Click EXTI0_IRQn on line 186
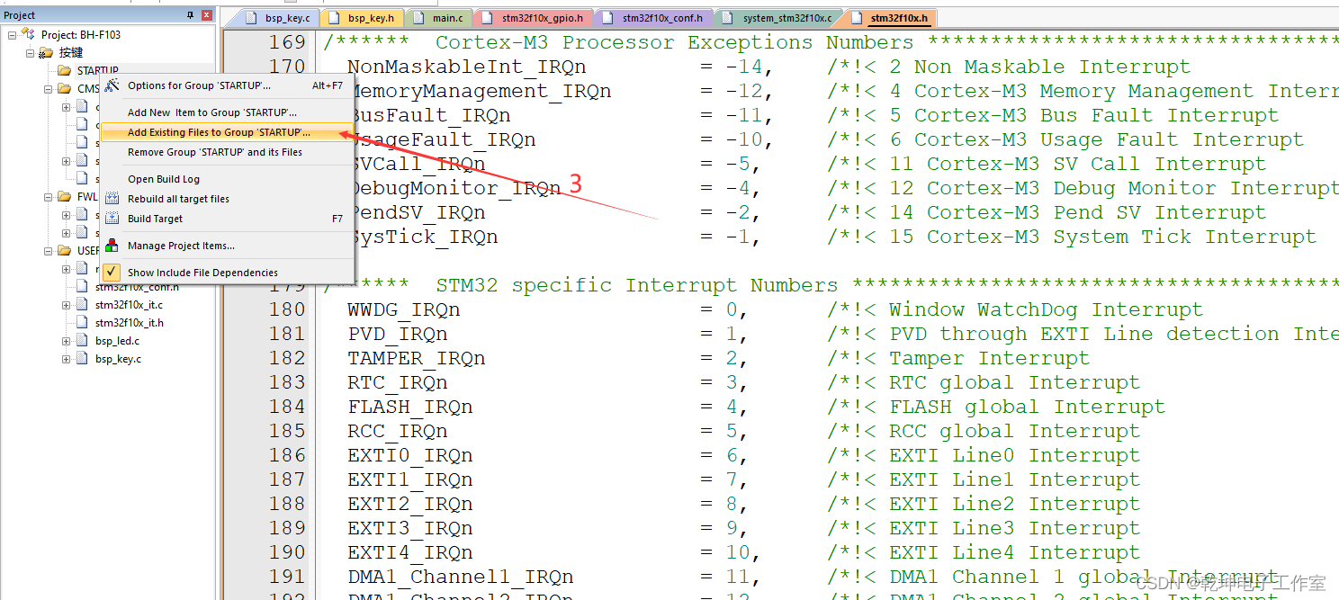The height and width of the screenshot is (600, 1339). 410,455
